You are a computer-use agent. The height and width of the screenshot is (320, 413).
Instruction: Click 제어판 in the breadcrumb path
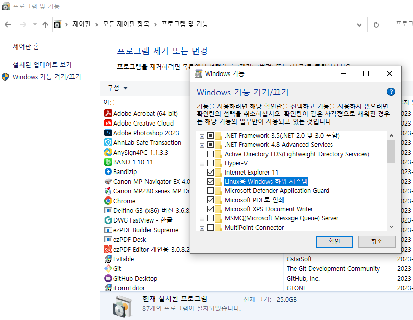click(x=82, y=24)
